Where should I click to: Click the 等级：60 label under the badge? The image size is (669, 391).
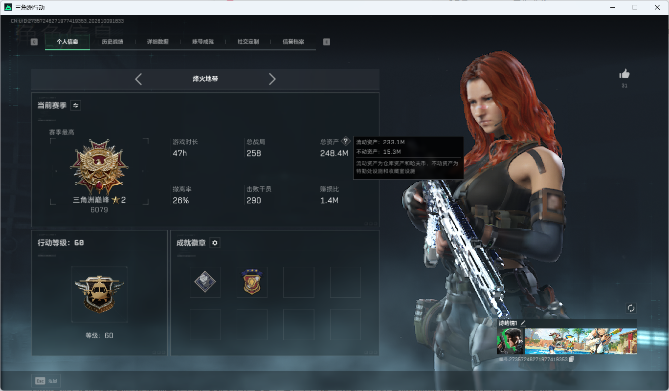(99, 336)
